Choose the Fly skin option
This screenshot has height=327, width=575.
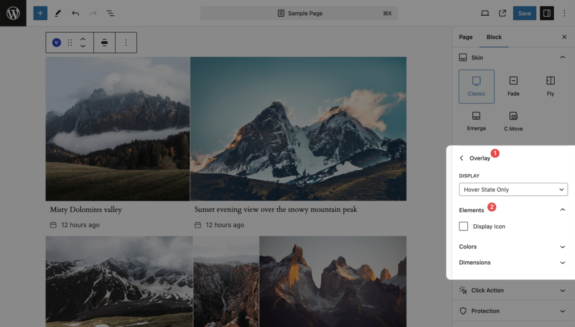[x=550, y=86]
